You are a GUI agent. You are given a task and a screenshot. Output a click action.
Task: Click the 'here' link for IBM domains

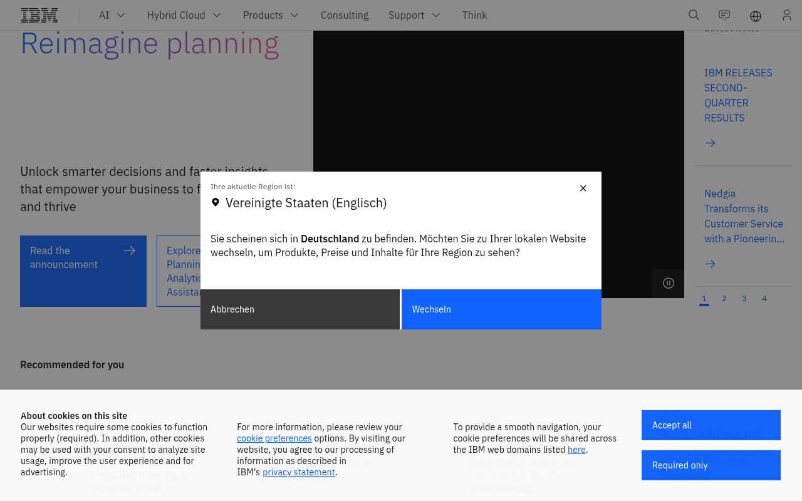[576, 450]
